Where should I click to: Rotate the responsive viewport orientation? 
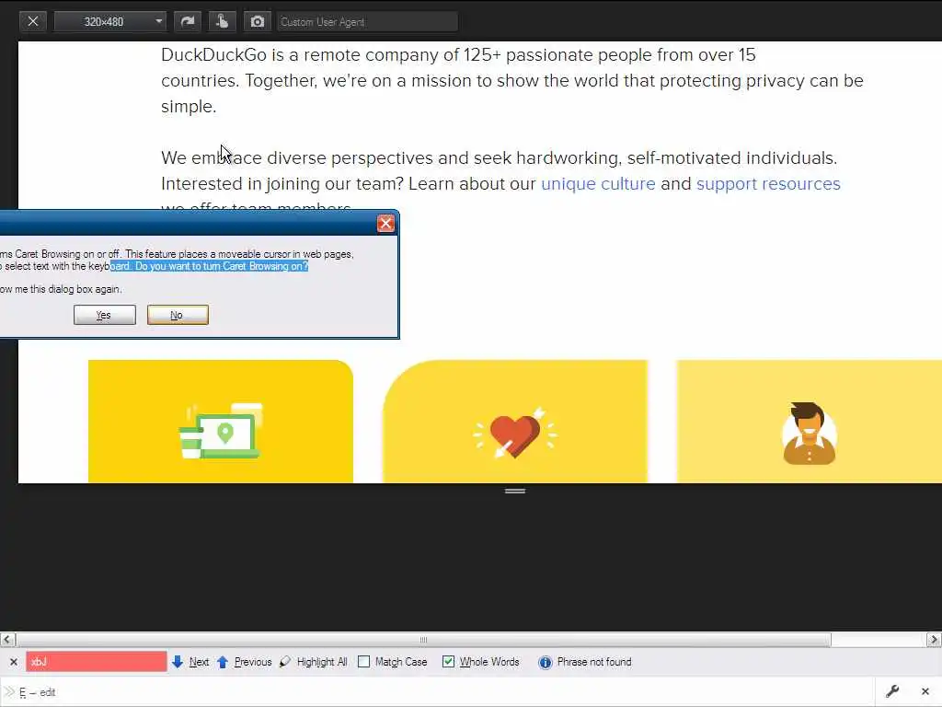pos(188,22)
